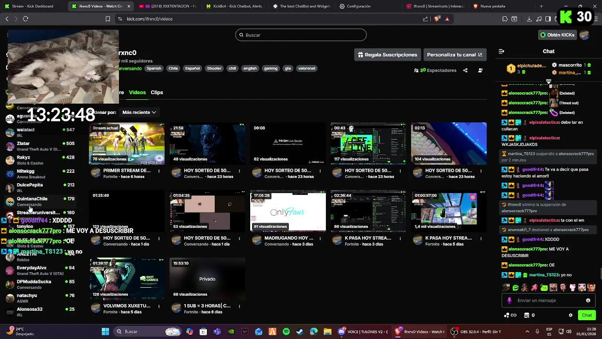Focus the Enviar un mensaje chat input
This screenshot has width=602, height=339.
[x=548, y=300]
